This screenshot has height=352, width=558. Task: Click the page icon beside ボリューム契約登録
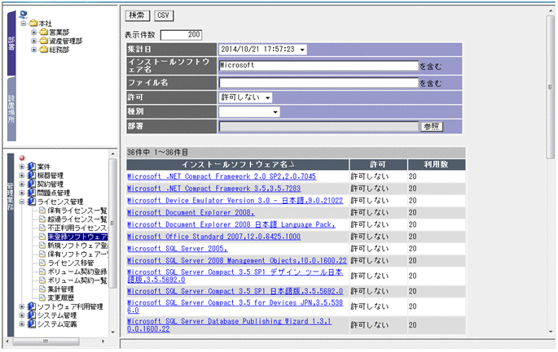[42, 272]
